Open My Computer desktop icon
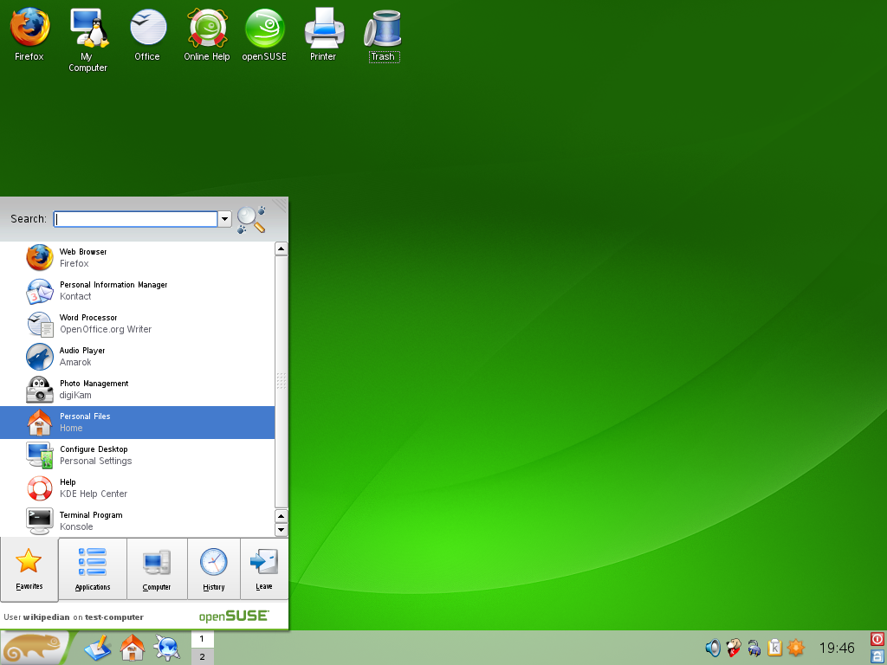 tap(87, 26)
